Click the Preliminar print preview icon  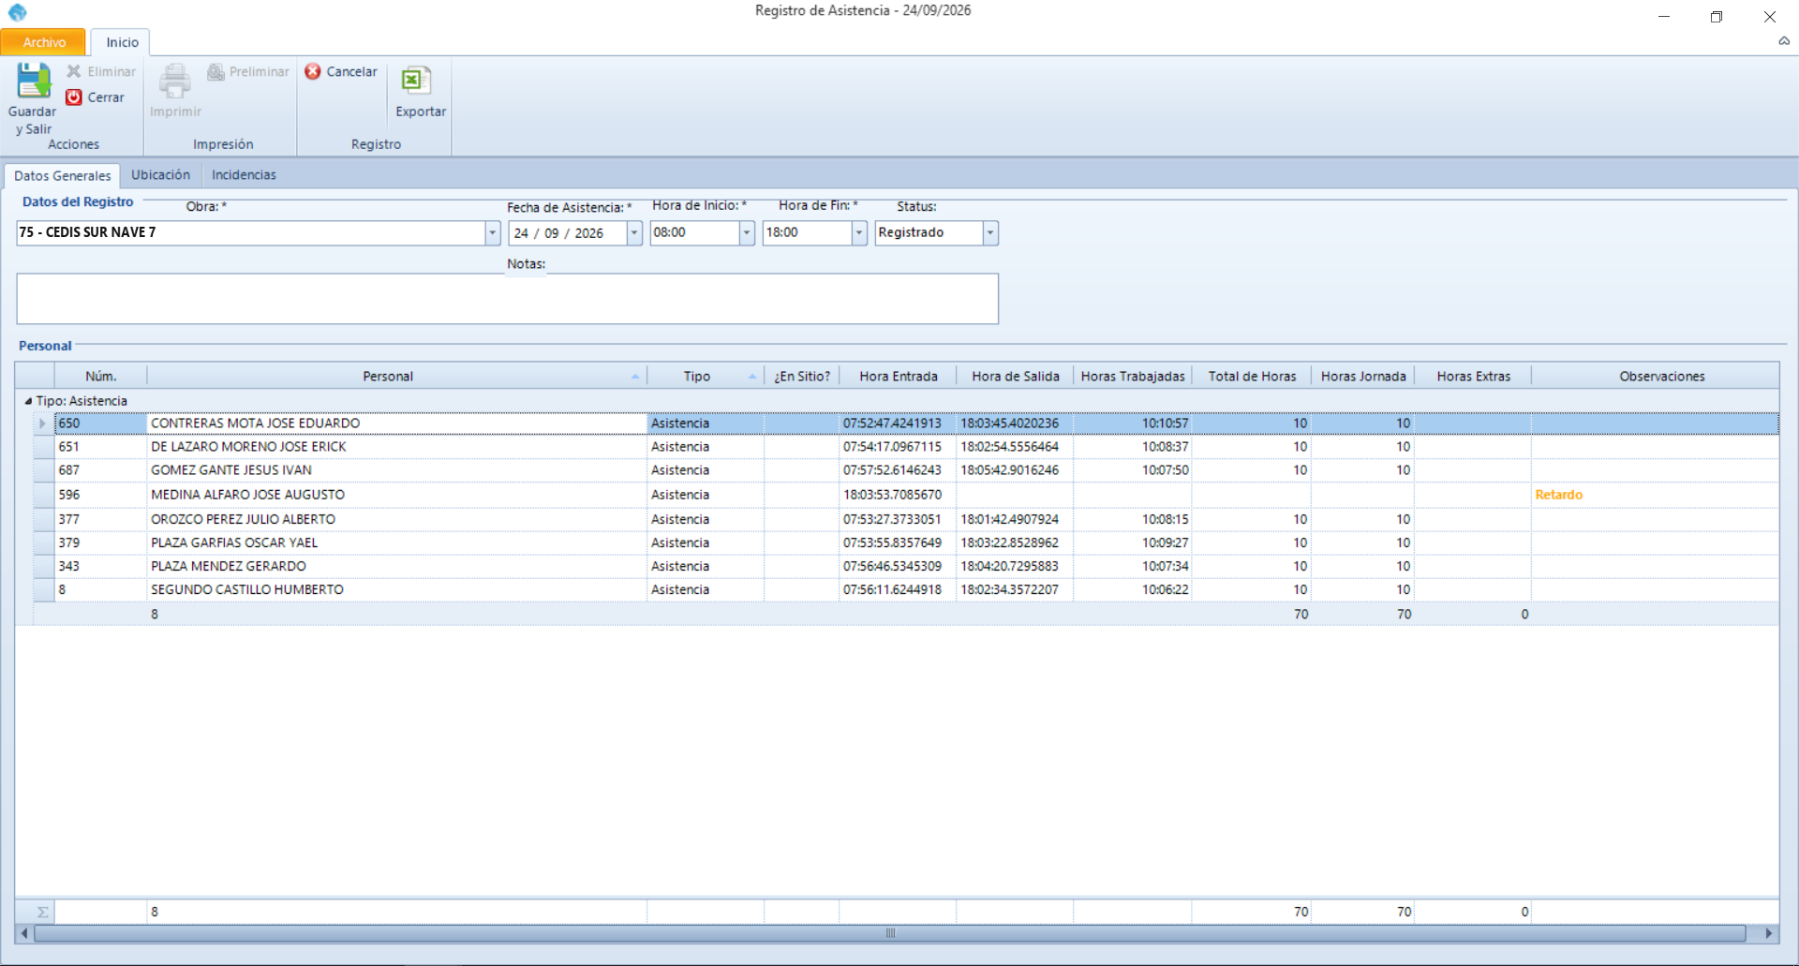pos(216,72)
